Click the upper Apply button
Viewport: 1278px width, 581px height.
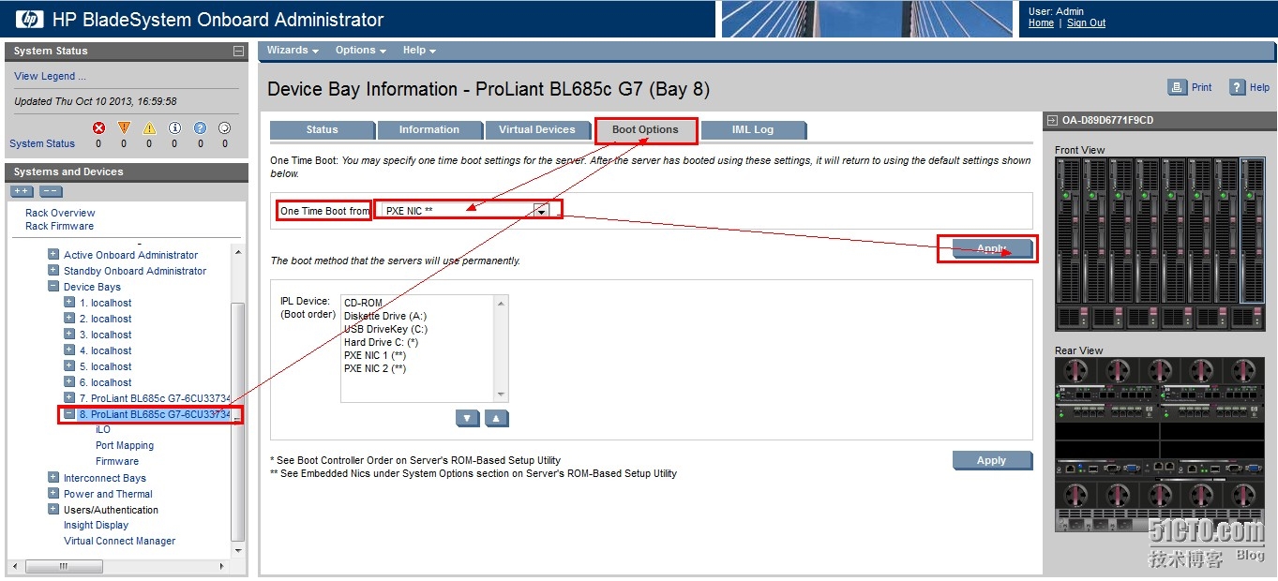[992, 248]
